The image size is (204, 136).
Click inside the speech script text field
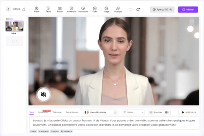click(114, 123)
